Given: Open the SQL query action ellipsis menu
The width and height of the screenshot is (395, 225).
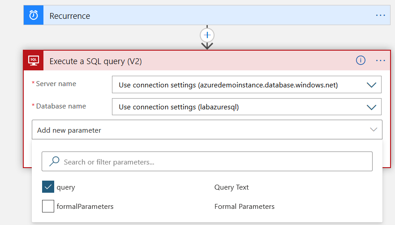Looking at the screenshot, I should coord(380,61).
